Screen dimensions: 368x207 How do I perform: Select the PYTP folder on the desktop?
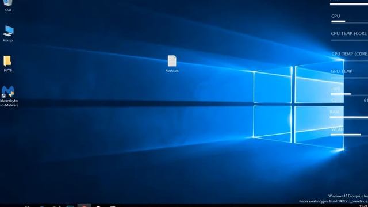(7, 64)
